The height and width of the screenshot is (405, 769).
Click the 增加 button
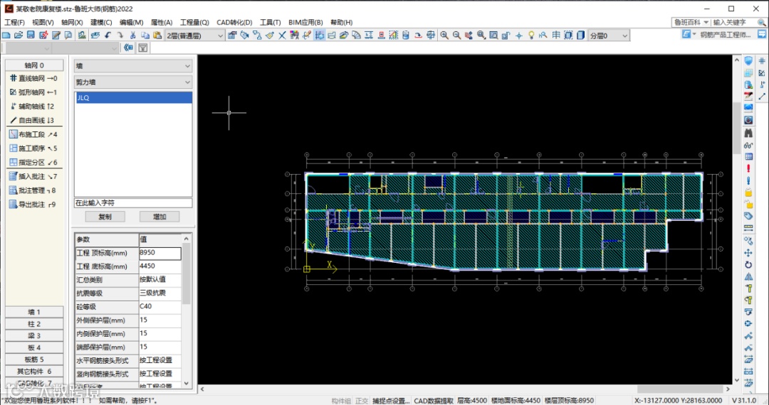click(160, 217)
